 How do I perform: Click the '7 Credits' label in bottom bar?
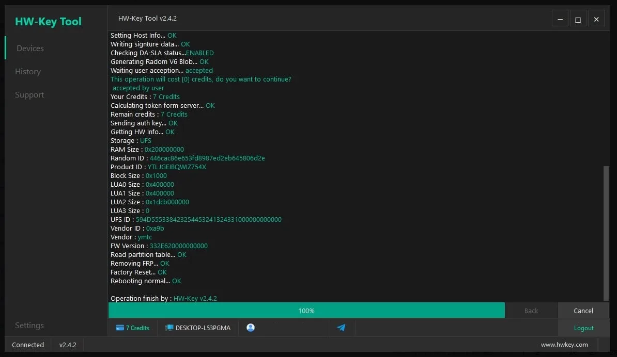tap(137, 328)
